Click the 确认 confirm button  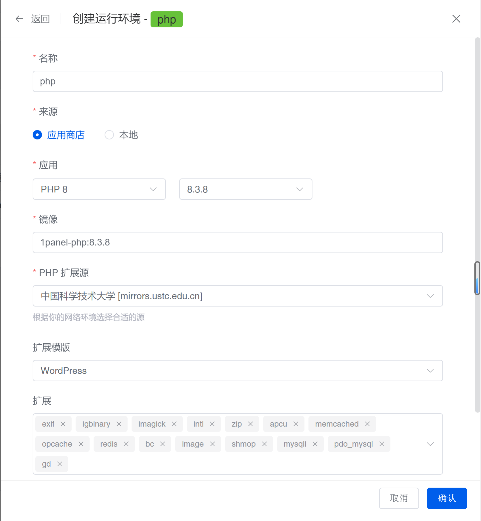click(x=447, y=498)
